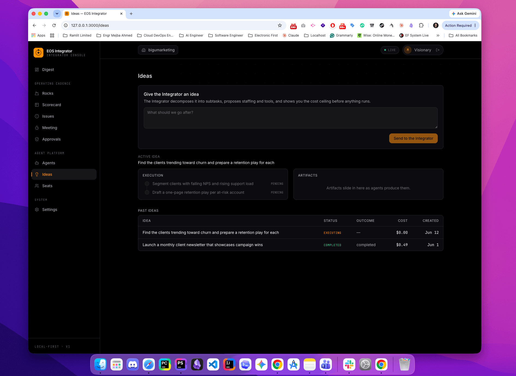Click the site info icon in address bar
Viewport: 516px width, 376px height.
pos(66,25)
